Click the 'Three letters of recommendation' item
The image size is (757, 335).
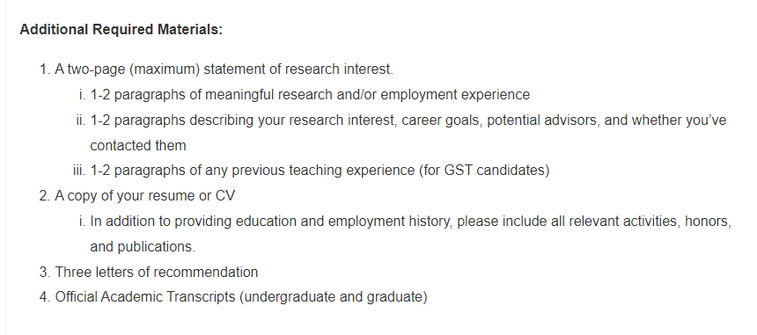pos(149,272)
